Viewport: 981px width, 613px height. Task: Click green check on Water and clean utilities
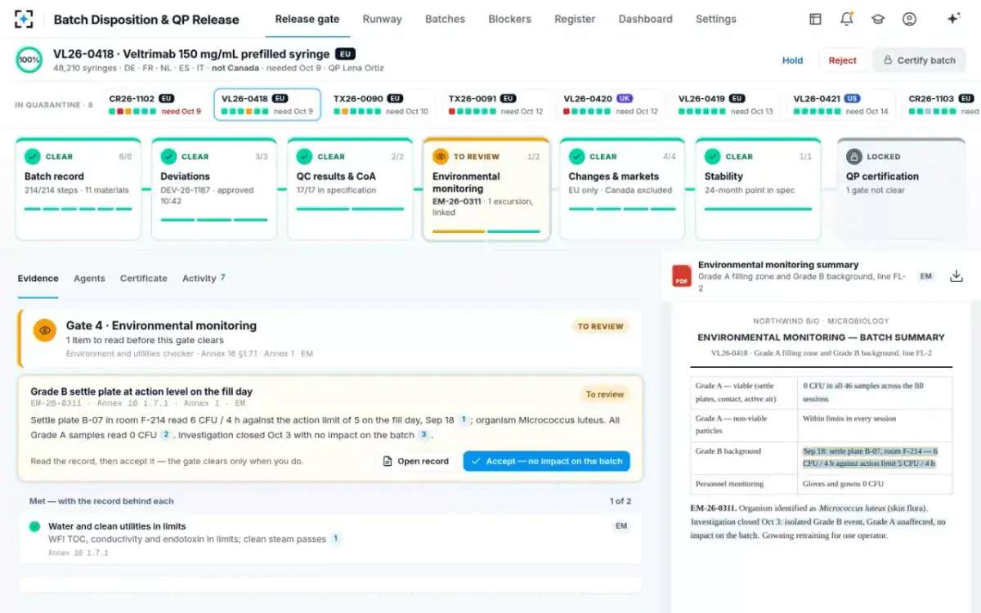(34, 526)
